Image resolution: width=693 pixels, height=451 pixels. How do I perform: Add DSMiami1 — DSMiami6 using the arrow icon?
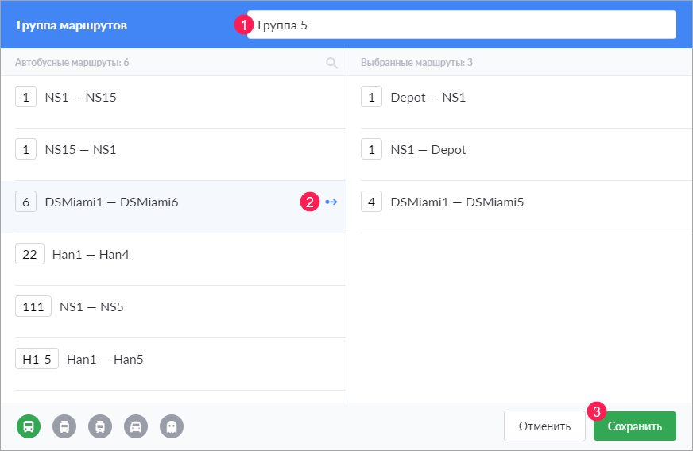(331, 202)
